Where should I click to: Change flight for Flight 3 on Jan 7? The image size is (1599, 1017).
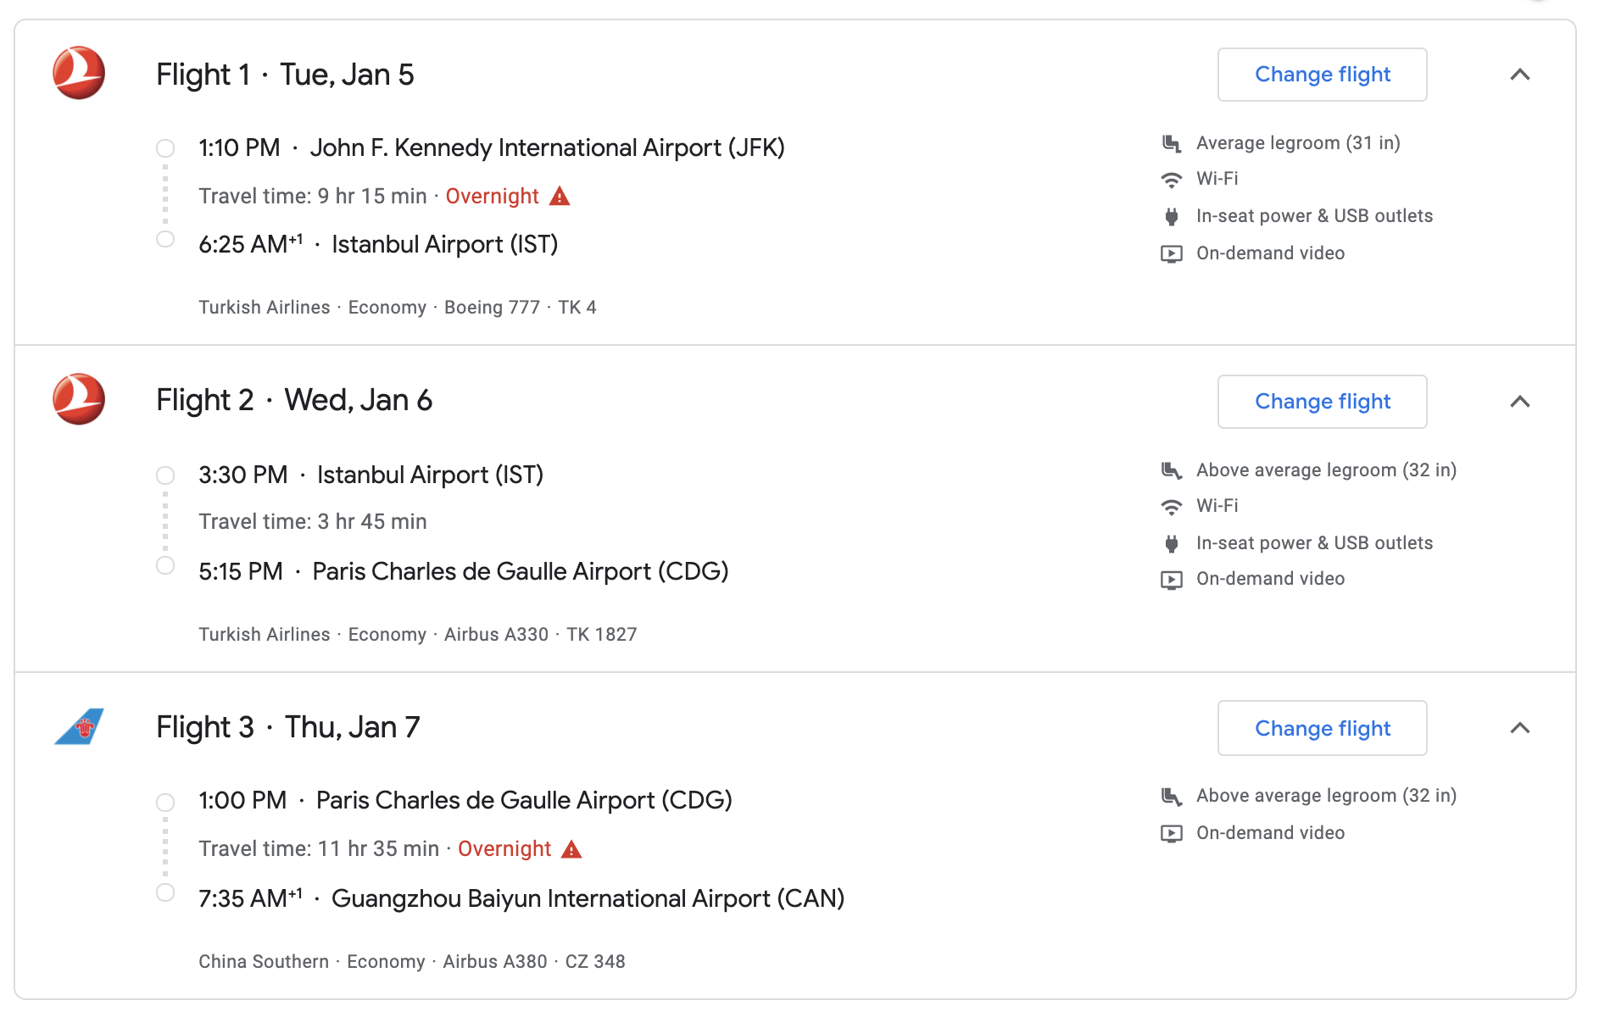[x=1323, y=728]
